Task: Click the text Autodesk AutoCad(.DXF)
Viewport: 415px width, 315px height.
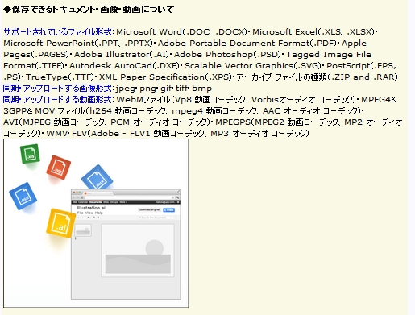Action: [x=124, y=66]
